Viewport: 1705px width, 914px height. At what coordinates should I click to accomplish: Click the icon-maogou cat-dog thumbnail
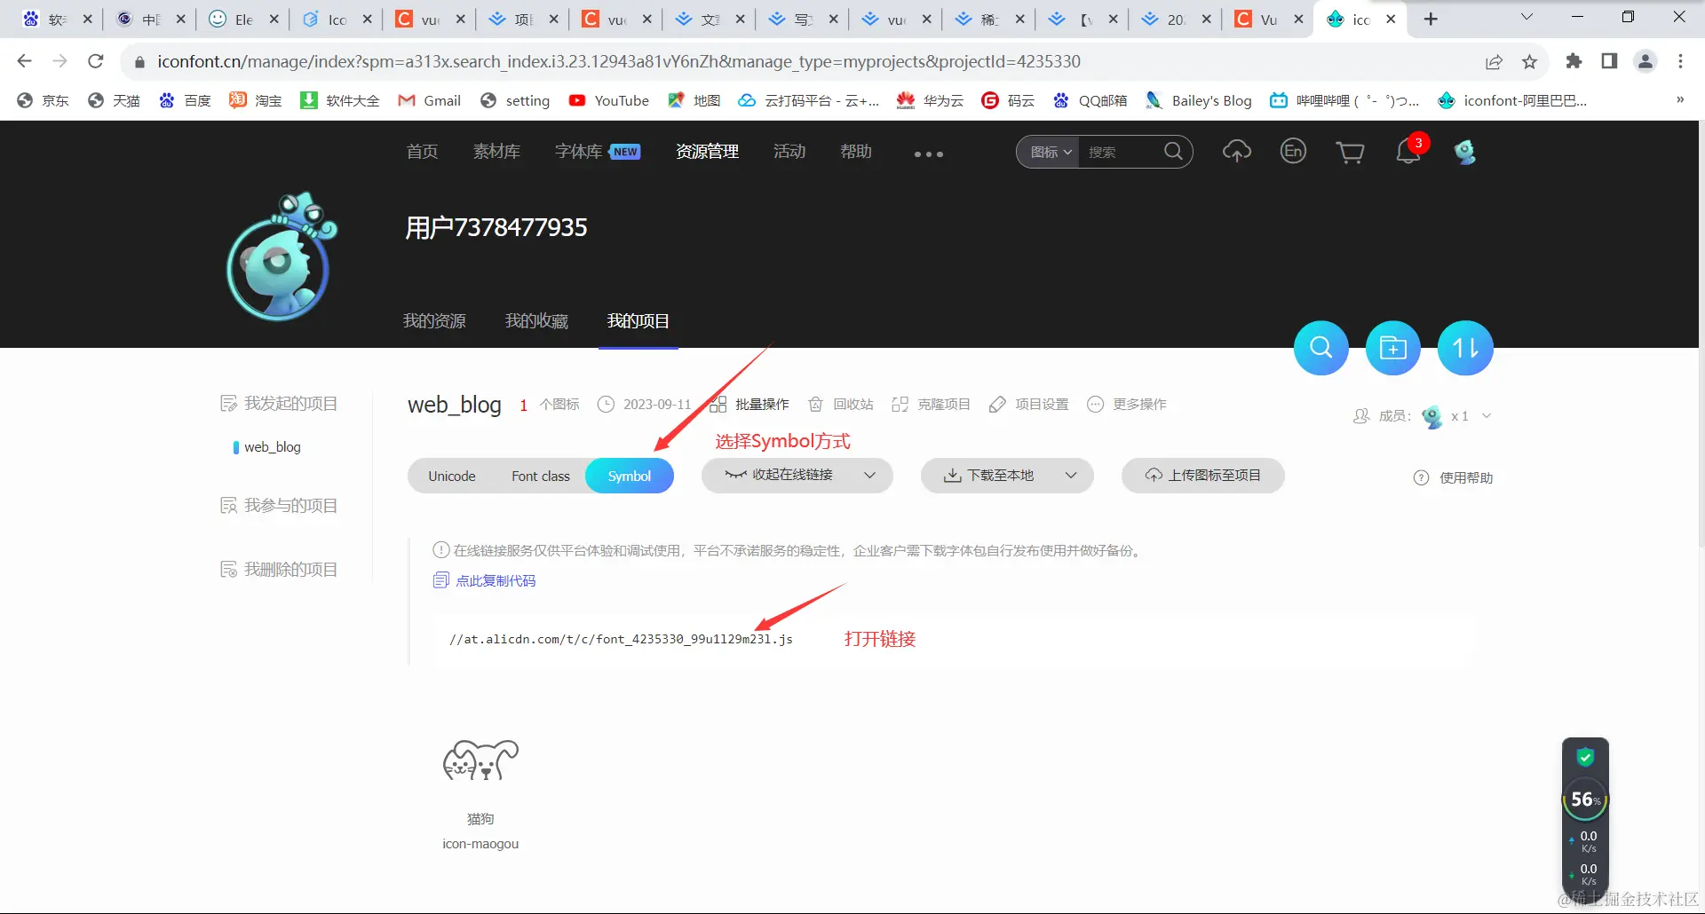click(480, 761)
